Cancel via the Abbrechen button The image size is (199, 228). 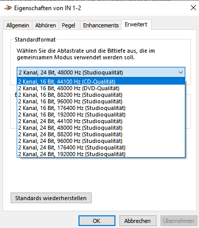(138, 221)
